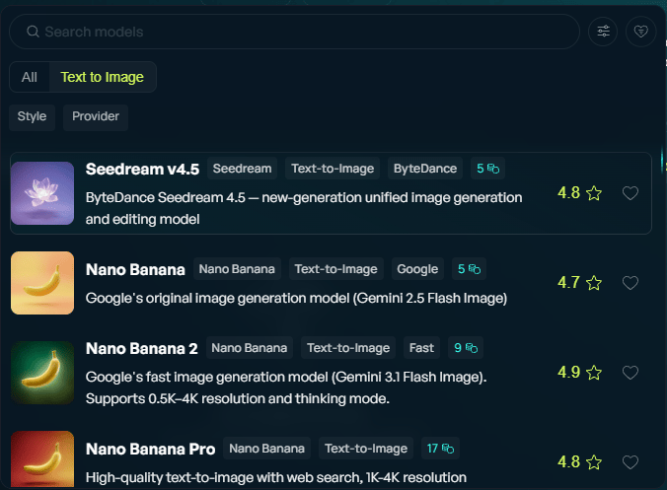Click the credits coin icon on Seedream v4.5
667x490 pixels.
pos(493,169)
